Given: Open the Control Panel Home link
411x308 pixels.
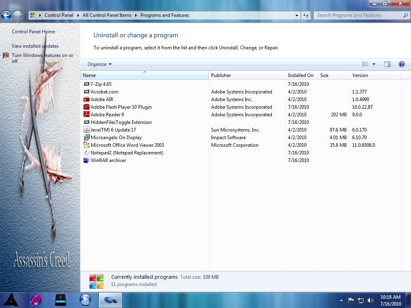Looking at the screenshot, I should click(33, 31).
